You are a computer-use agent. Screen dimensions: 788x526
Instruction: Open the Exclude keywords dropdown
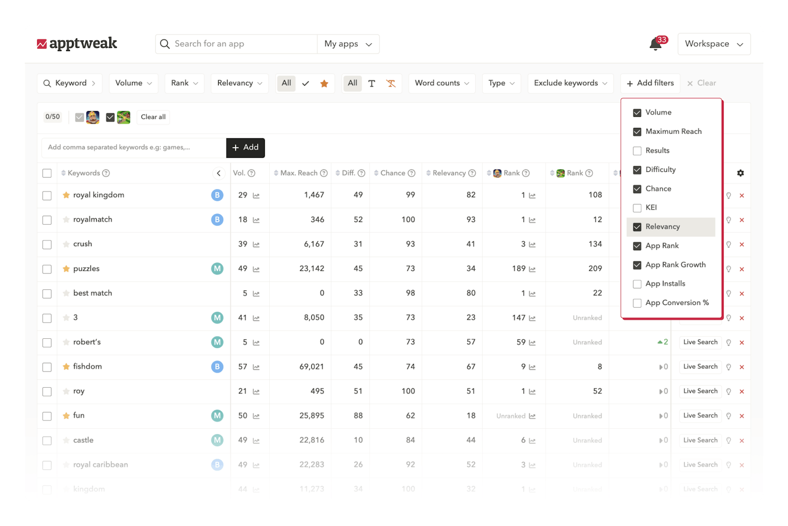(x=570, y=83)
